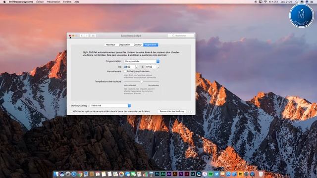Open Launchpad rocket icon in Dock
The image size is (317, 178).
tap(68, 174)
